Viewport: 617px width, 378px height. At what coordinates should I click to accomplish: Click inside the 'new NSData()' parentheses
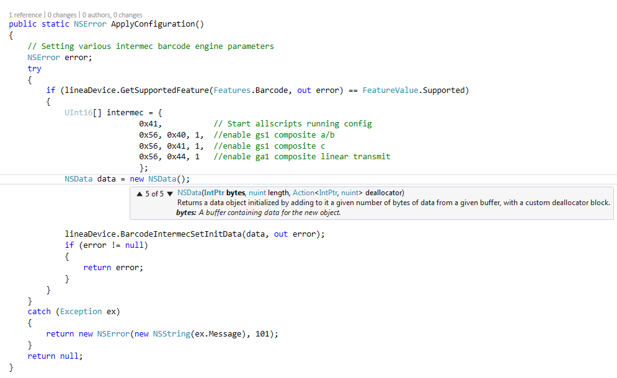coord(181,179)
